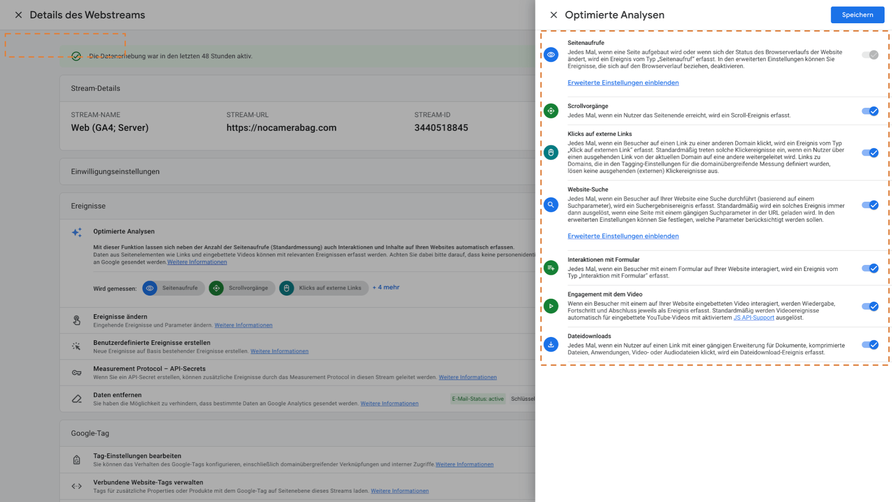Turn off Klicks auf externe Links toggle

(870, 153)
